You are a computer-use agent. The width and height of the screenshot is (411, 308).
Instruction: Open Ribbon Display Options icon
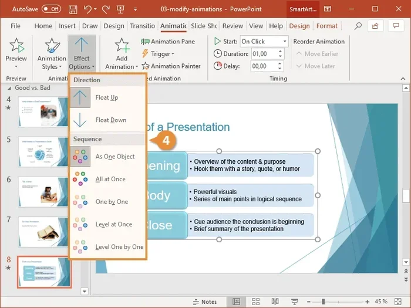click(x=328, y=9)
